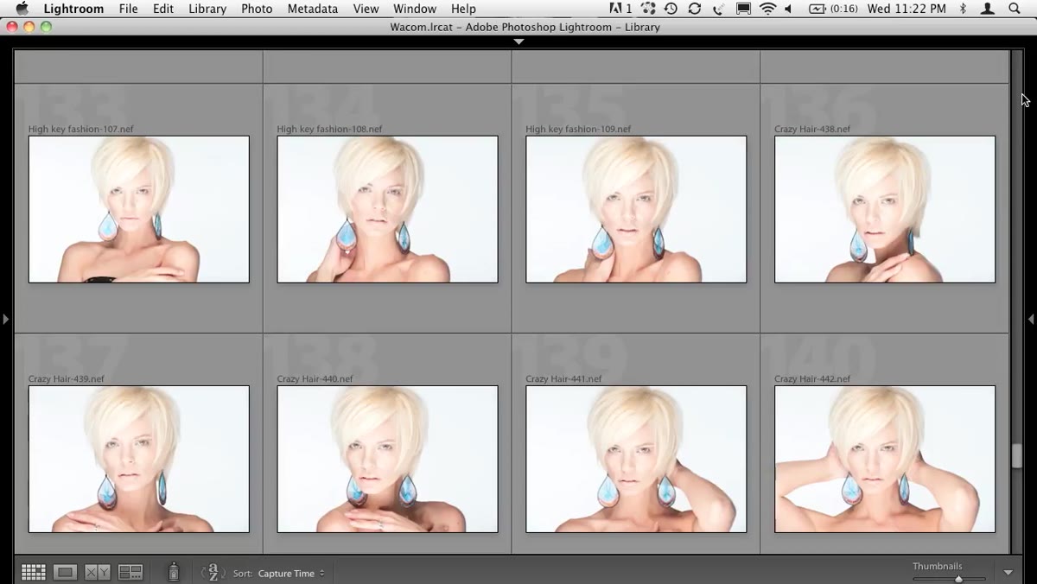Open the Window menu
Image resolution: width=1037 pixels, height=584 pixels.
tap(415, 9)
